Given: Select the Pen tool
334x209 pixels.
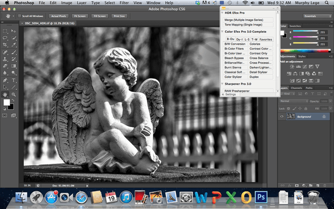Looking at the screenshot, I should coord(5,80).
